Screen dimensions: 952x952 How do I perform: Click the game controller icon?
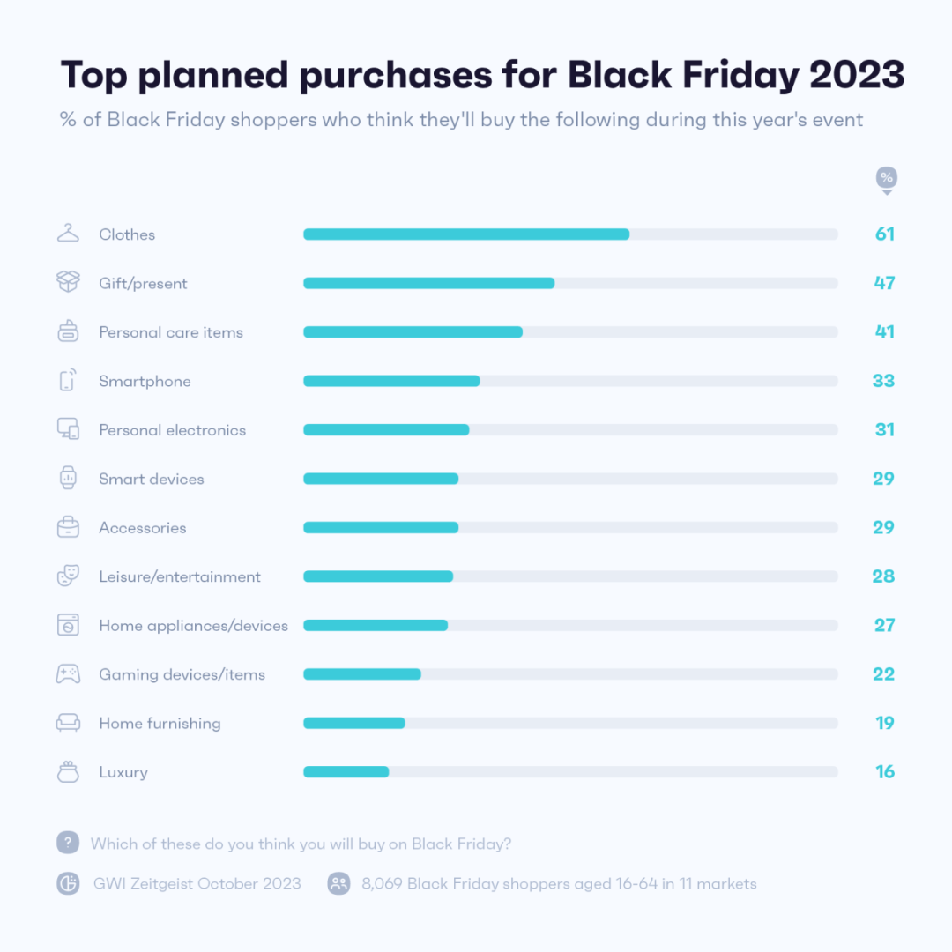coord(68,673)
